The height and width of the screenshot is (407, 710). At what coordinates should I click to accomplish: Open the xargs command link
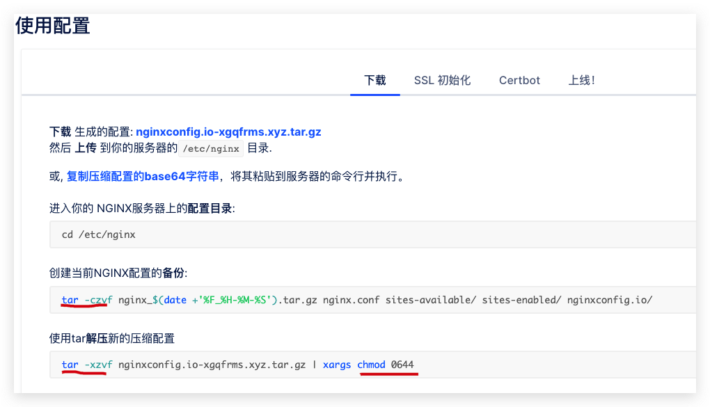pyautogui.click(x=337, y=364)
